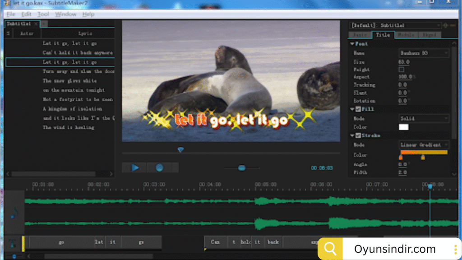Select the audio track music note icon
The width and height of the screenshot is (462, 260).
(14, 213)
